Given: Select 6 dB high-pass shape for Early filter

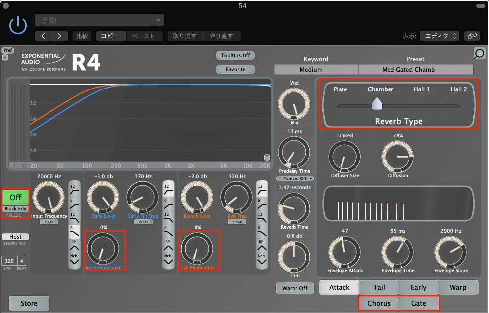Looking at the screenshot, I should (x=168, y=204).
